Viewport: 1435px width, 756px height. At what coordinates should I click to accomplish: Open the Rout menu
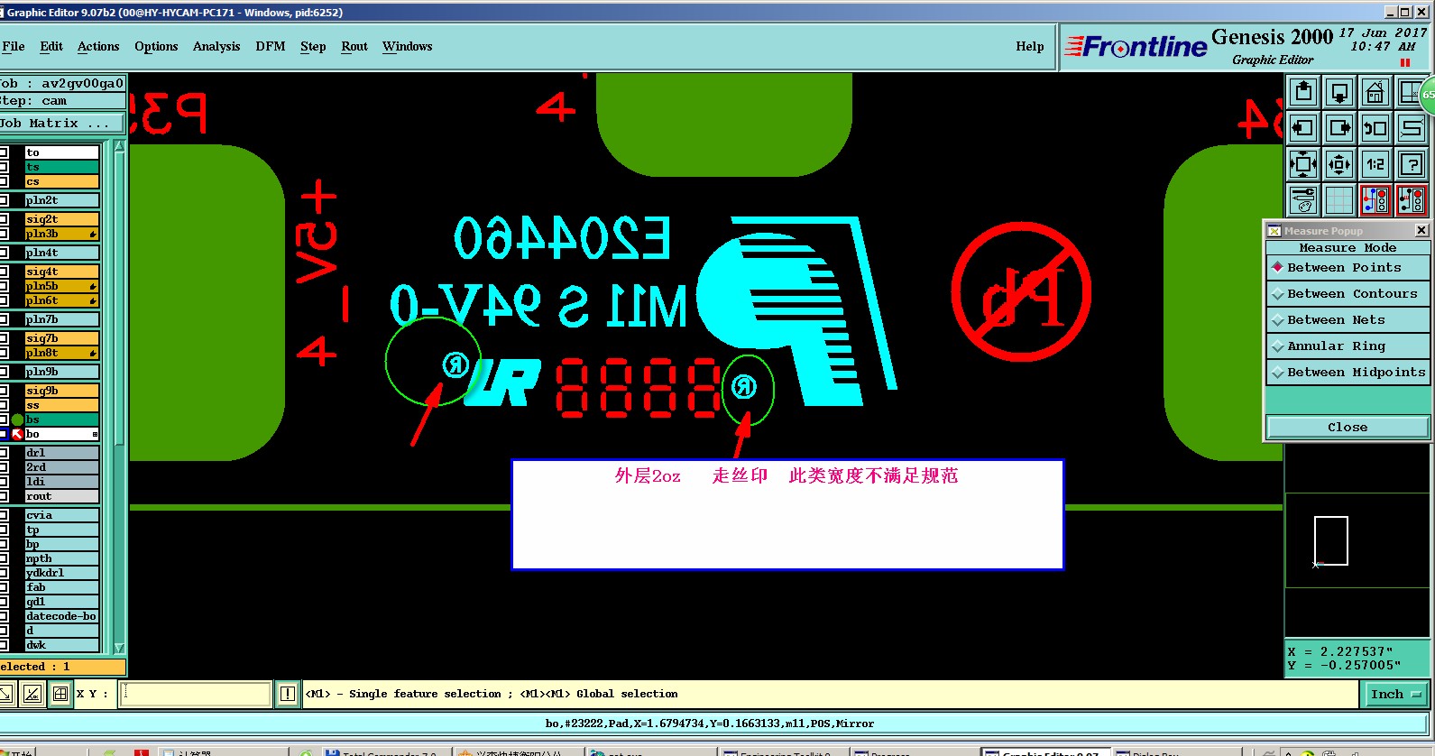354,47
